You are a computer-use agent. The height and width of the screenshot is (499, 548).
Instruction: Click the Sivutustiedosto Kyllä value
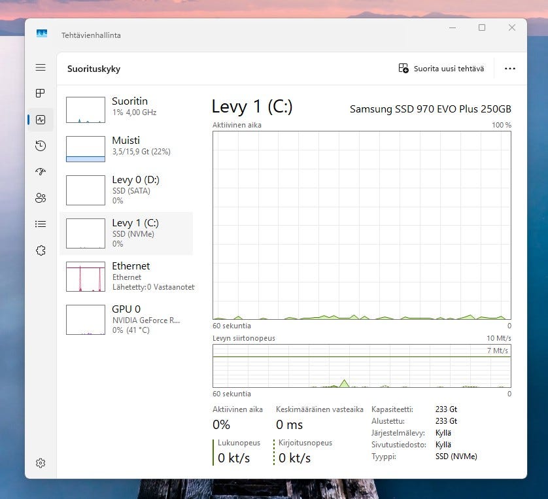coord(443,445)
